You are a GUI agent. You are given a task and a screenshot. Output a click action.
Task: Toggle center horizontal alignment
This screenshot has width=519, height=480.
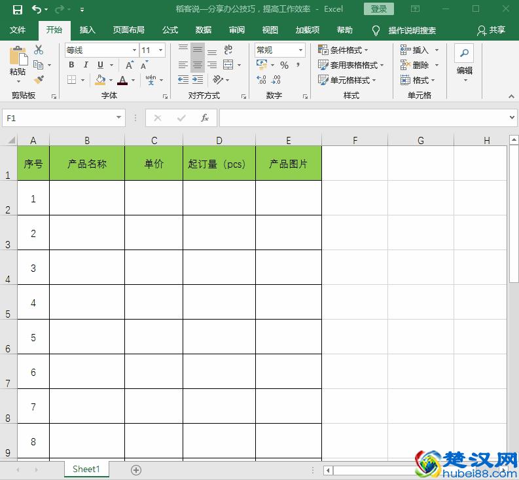pyautogui.click(x=198, y=65)
